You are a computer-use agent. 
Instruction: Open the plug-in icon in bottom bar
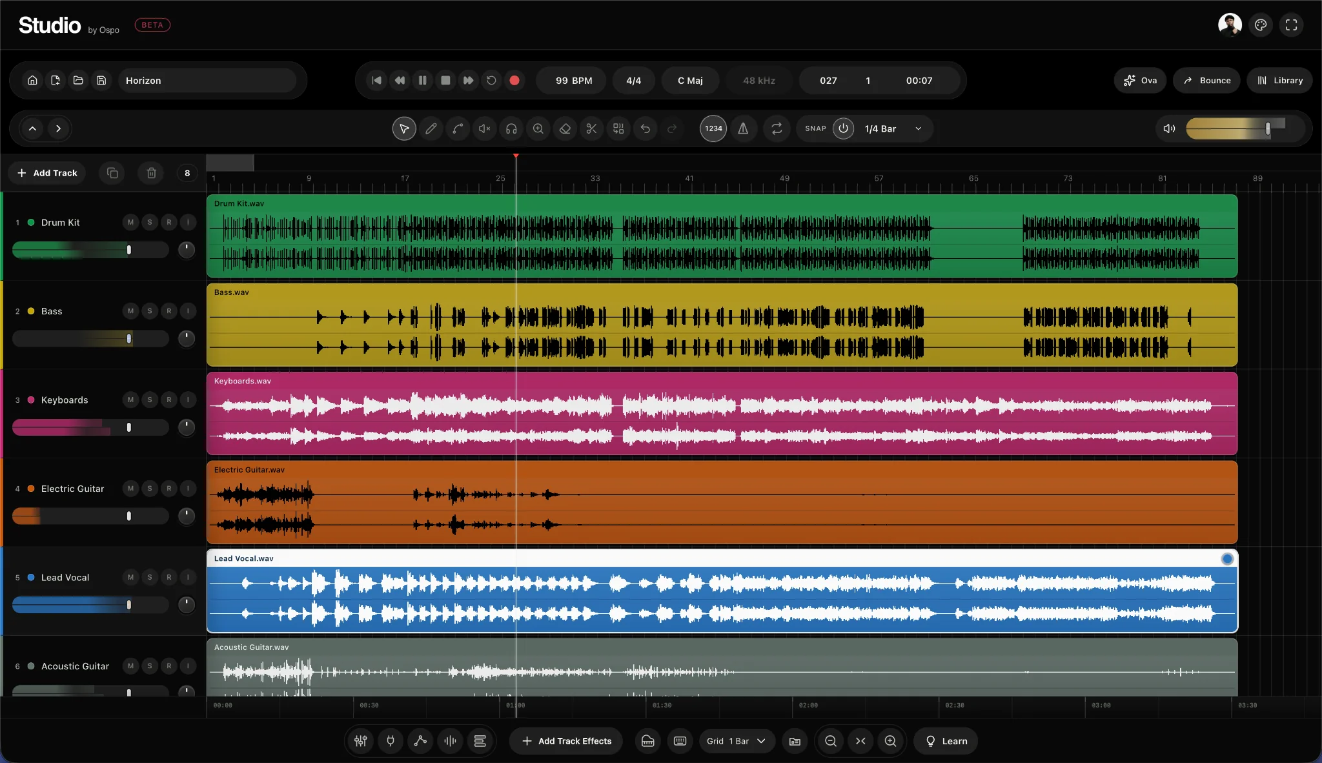tap(391, 741)
